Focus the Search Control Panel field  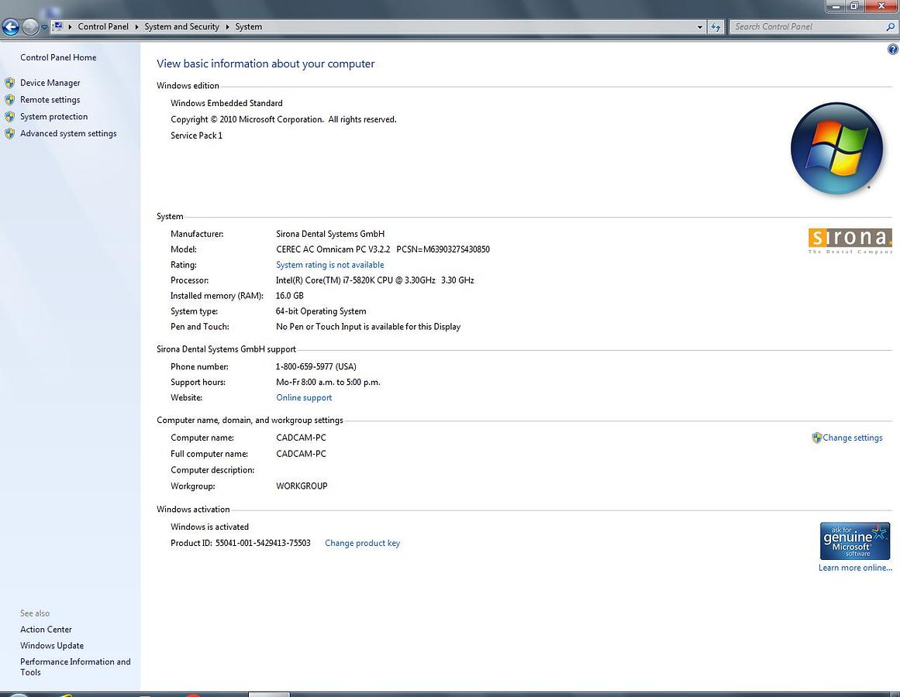[806, 26]
